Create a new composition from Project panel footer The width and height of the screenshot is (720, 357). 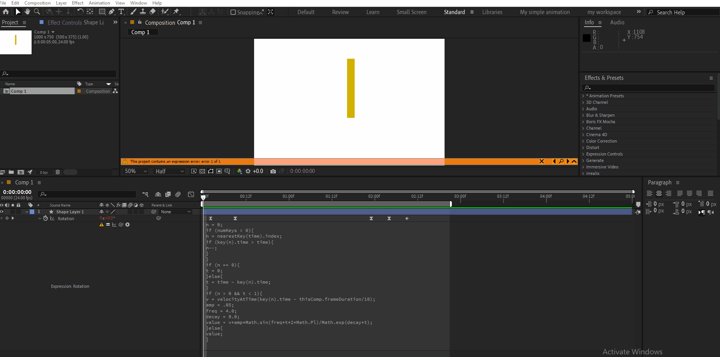21,172
